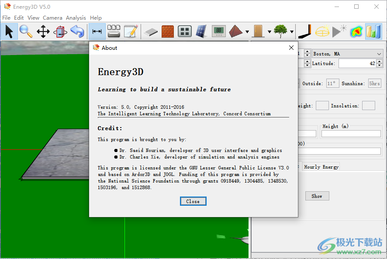The width and height of the screenshot is (387, 259).
Task: Click Close in the About dialog
Action: pyautogui.click(x=193, y=201)
